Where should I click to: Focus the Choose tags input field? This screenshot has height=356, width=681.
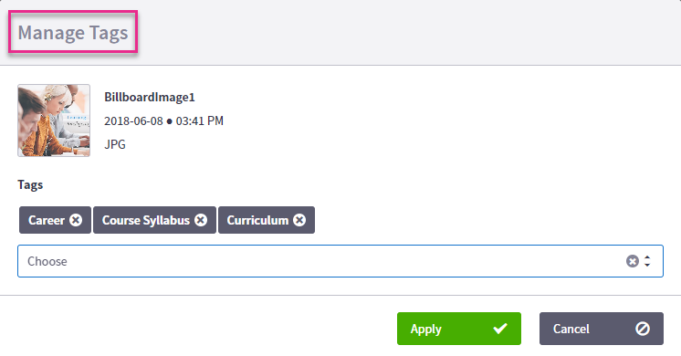pyautogui.click(x=340, y=261)
